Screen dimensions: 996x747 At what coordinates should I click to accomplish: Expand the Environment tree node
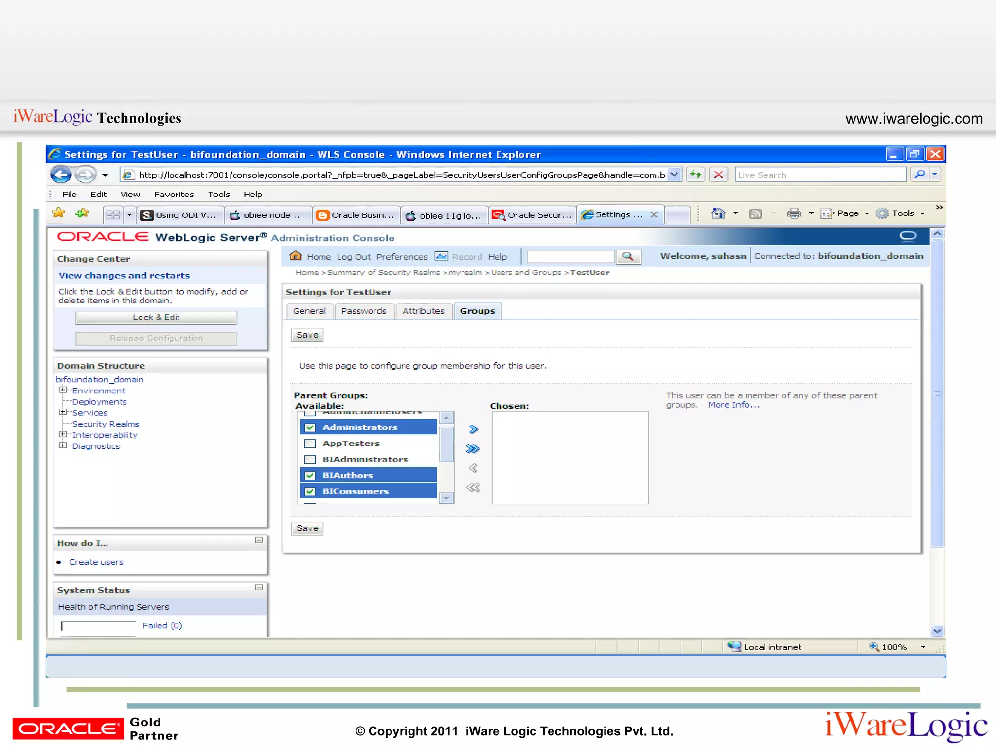coord(63,390)
